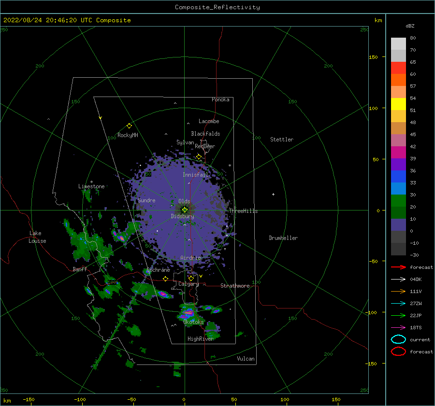Screen dimensions: 435x406
Task: Click the Airdrie label
Action: point(190,258)
